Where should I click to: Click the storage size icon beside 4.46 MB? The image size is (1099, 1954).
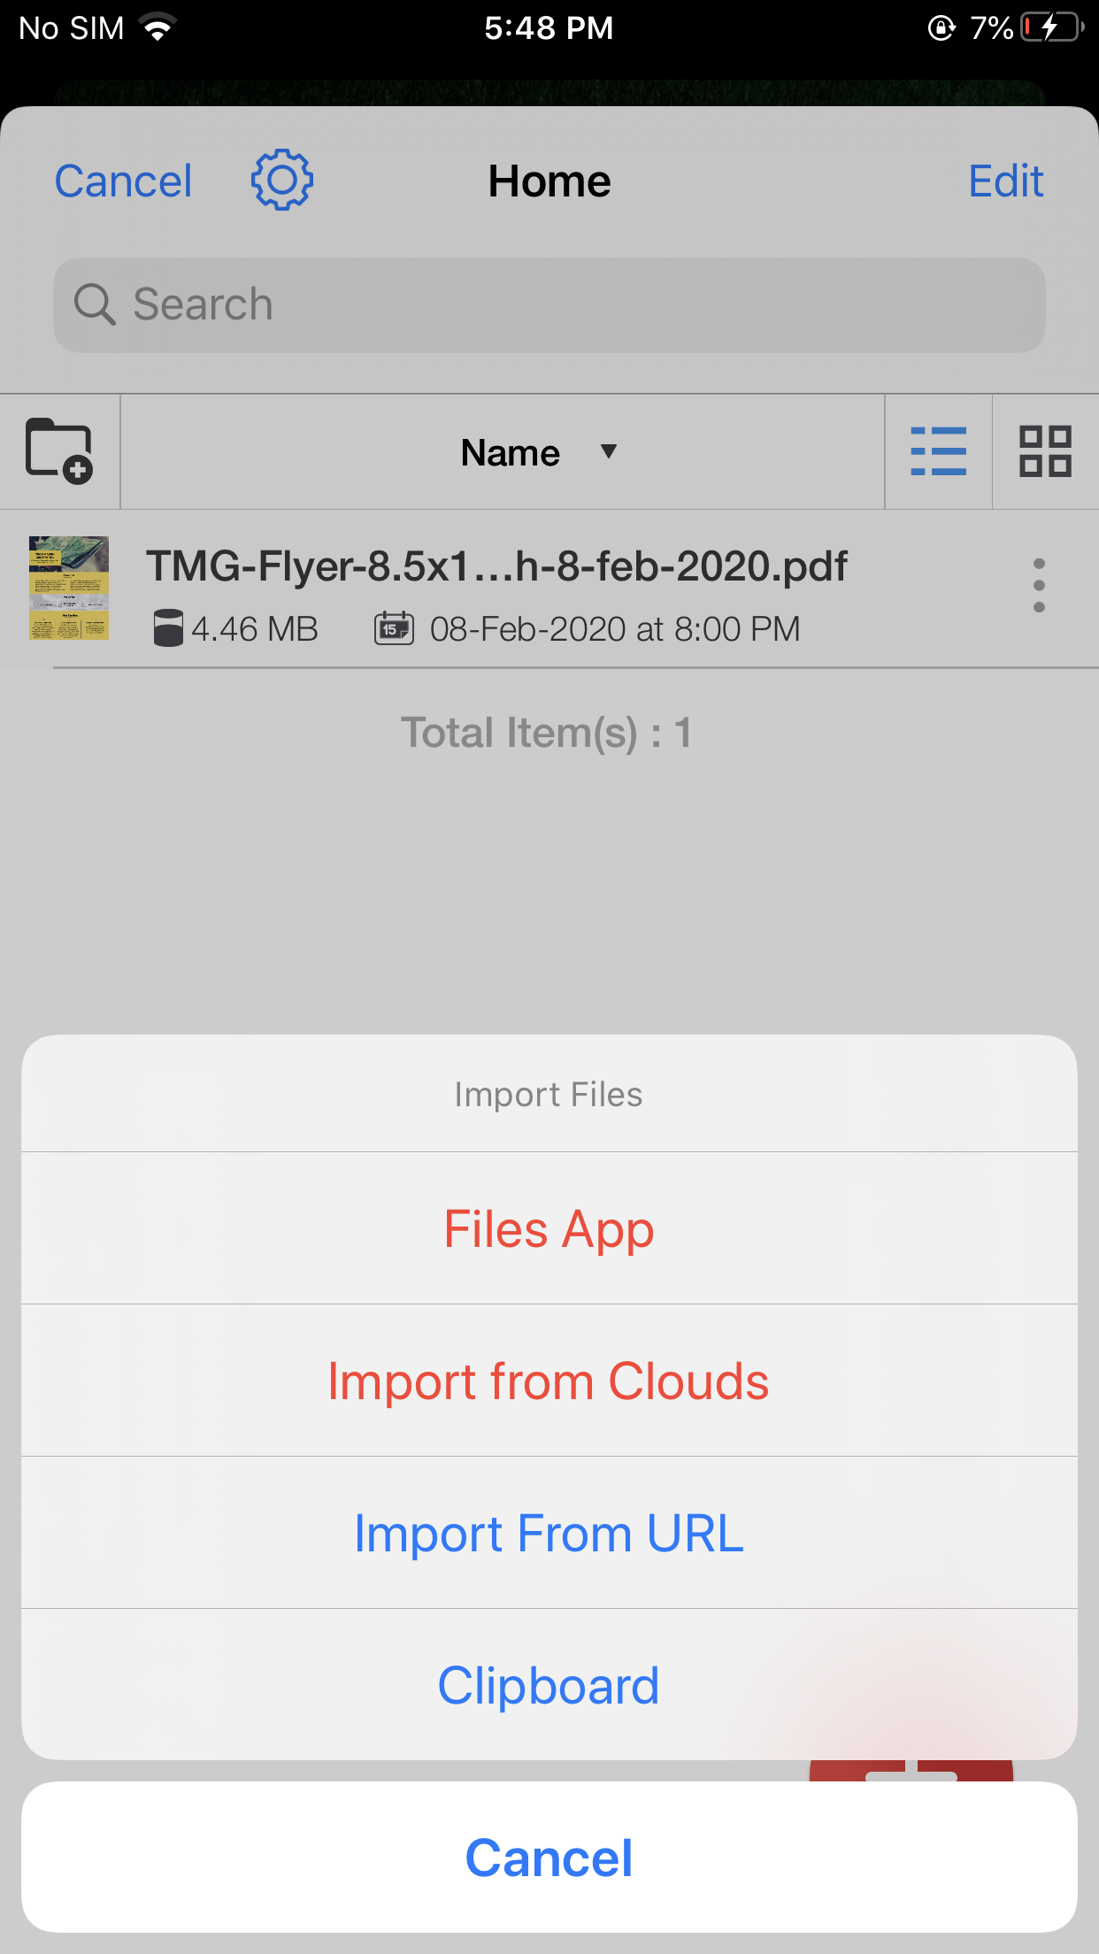coord(168,628)
